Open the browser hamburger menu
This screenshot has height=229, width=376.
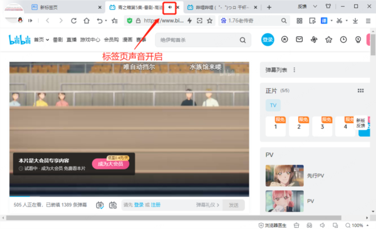click(x=368, y=21)
